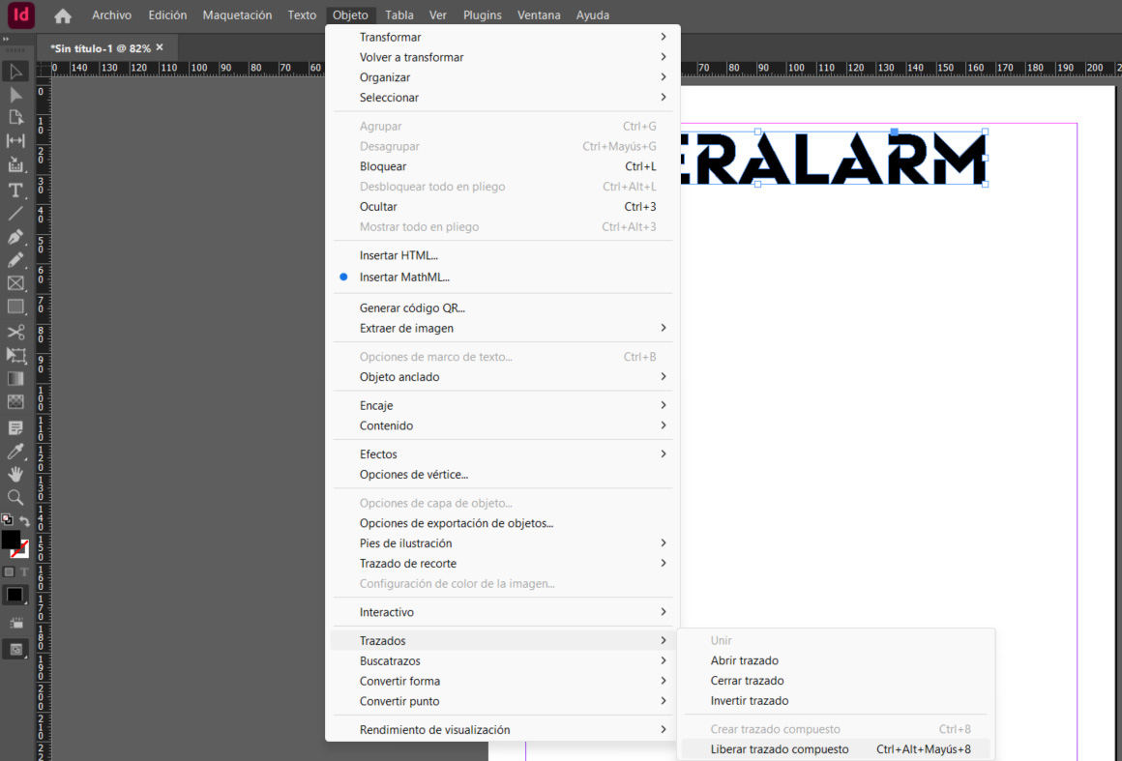Open the Ventana menu
Image resolution: width=1122 pixels, height=761 pixels.
coord(539,15)
